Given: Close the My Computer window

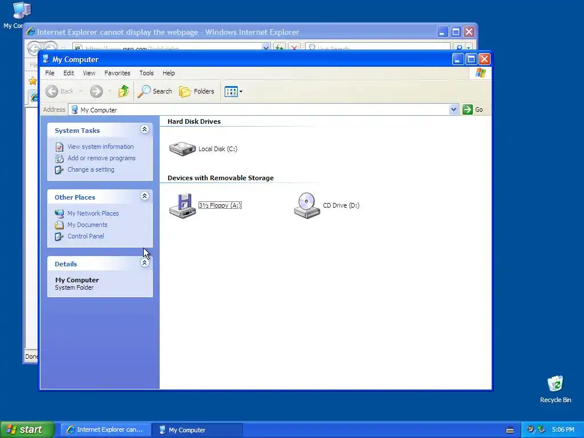Looking at the screenshot, I should 484,59.
